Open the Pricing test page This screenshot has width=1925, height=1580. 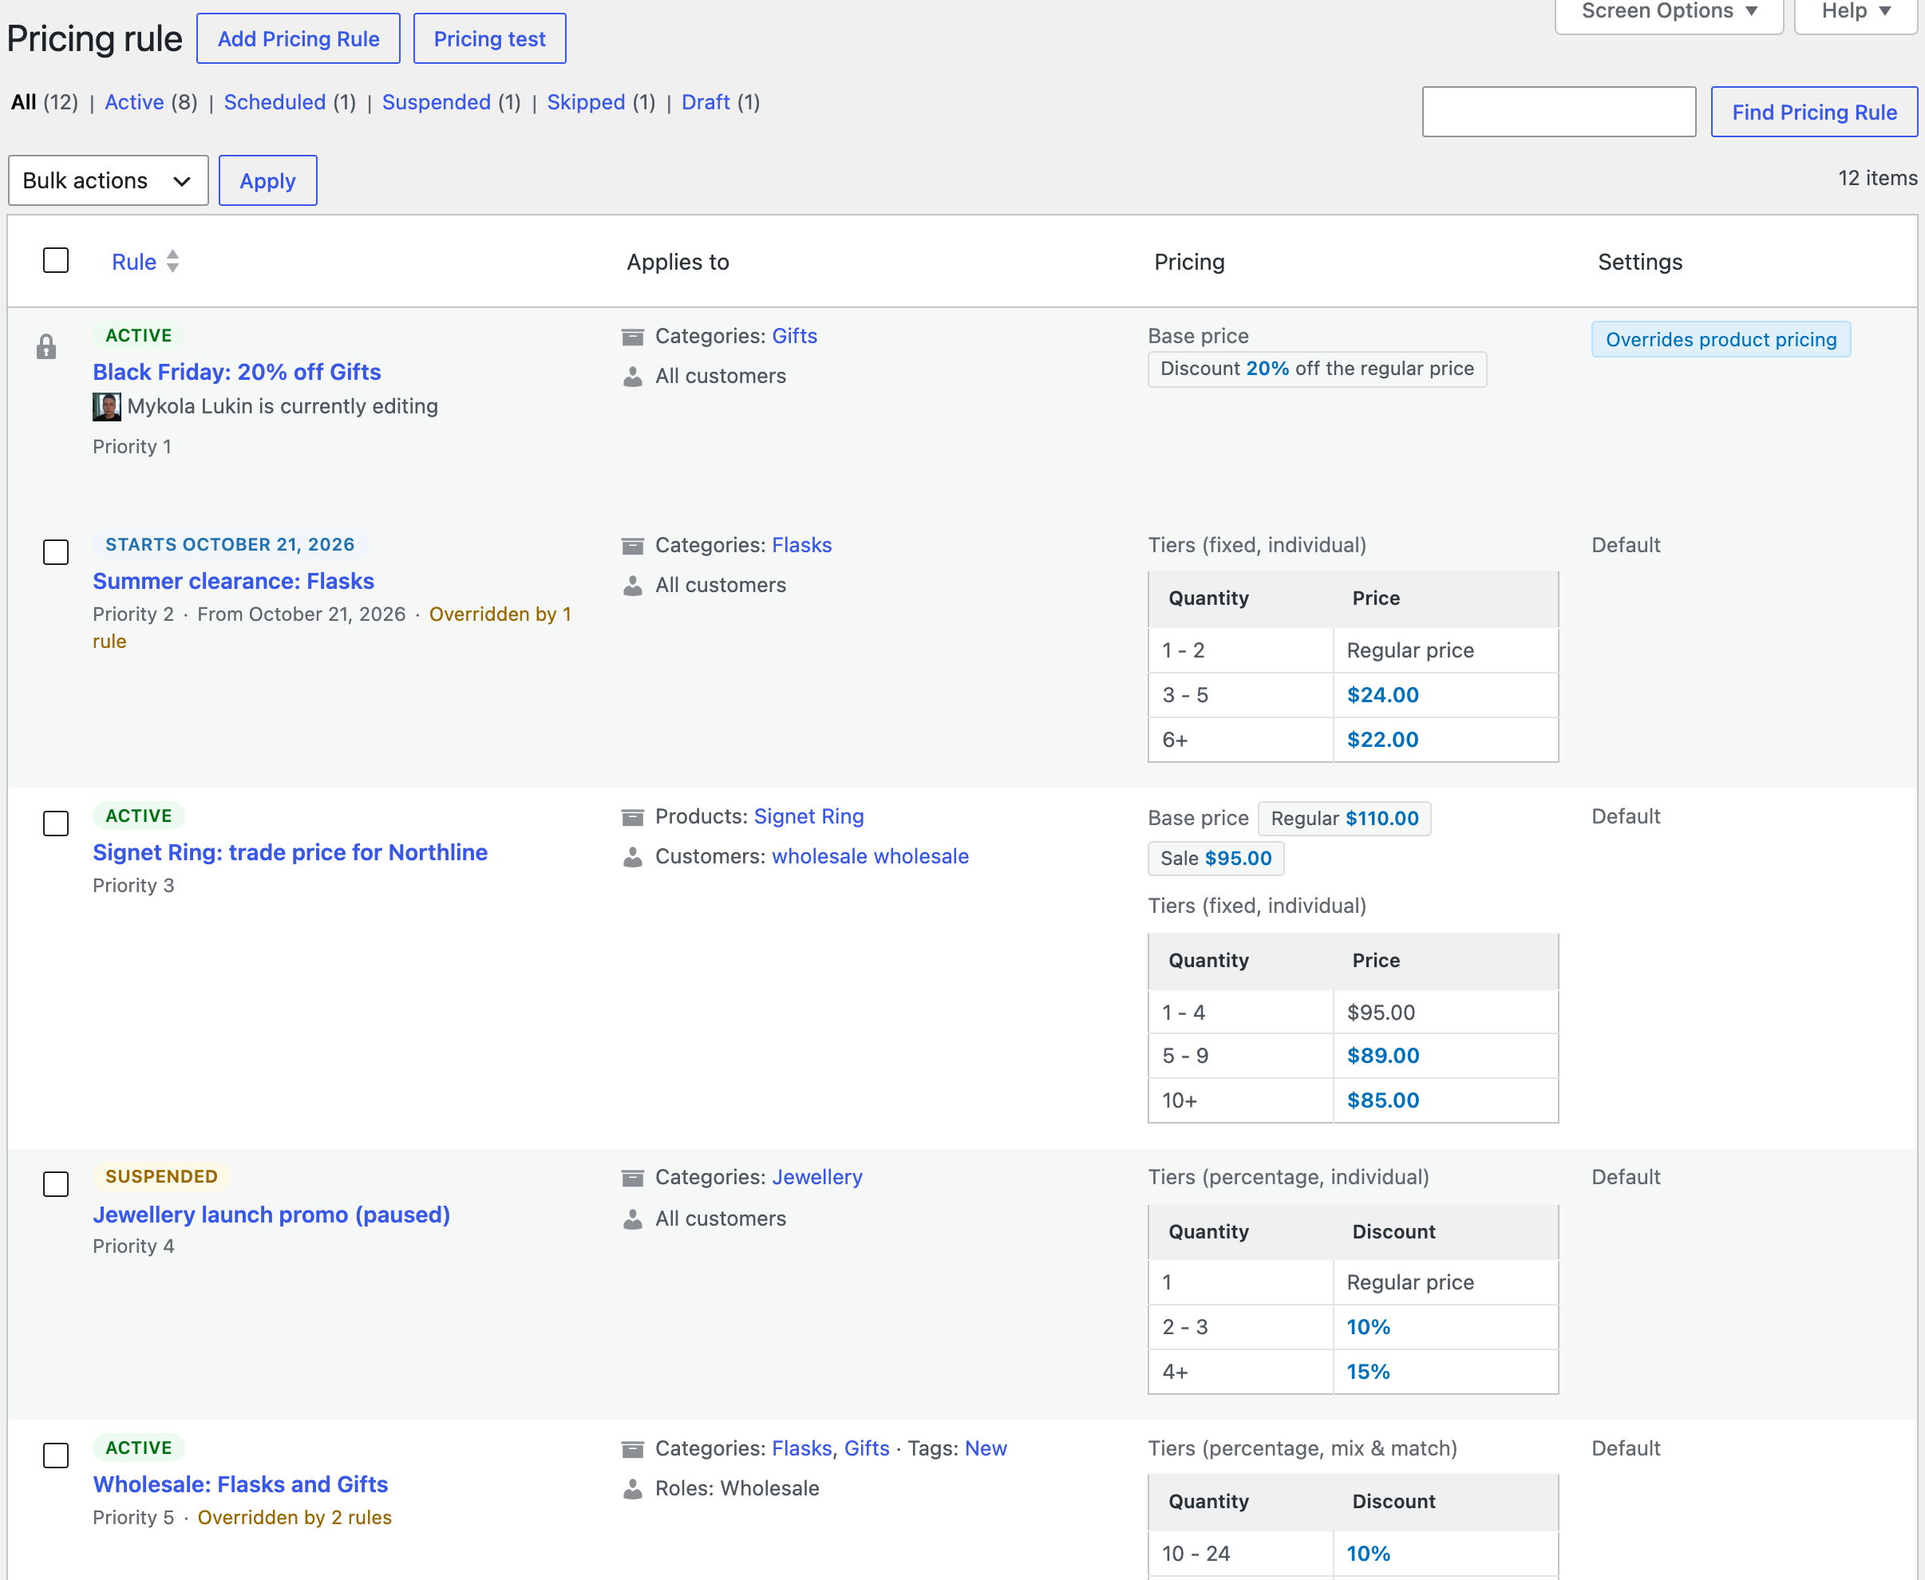pyautogui.click(x=490, y=38)
